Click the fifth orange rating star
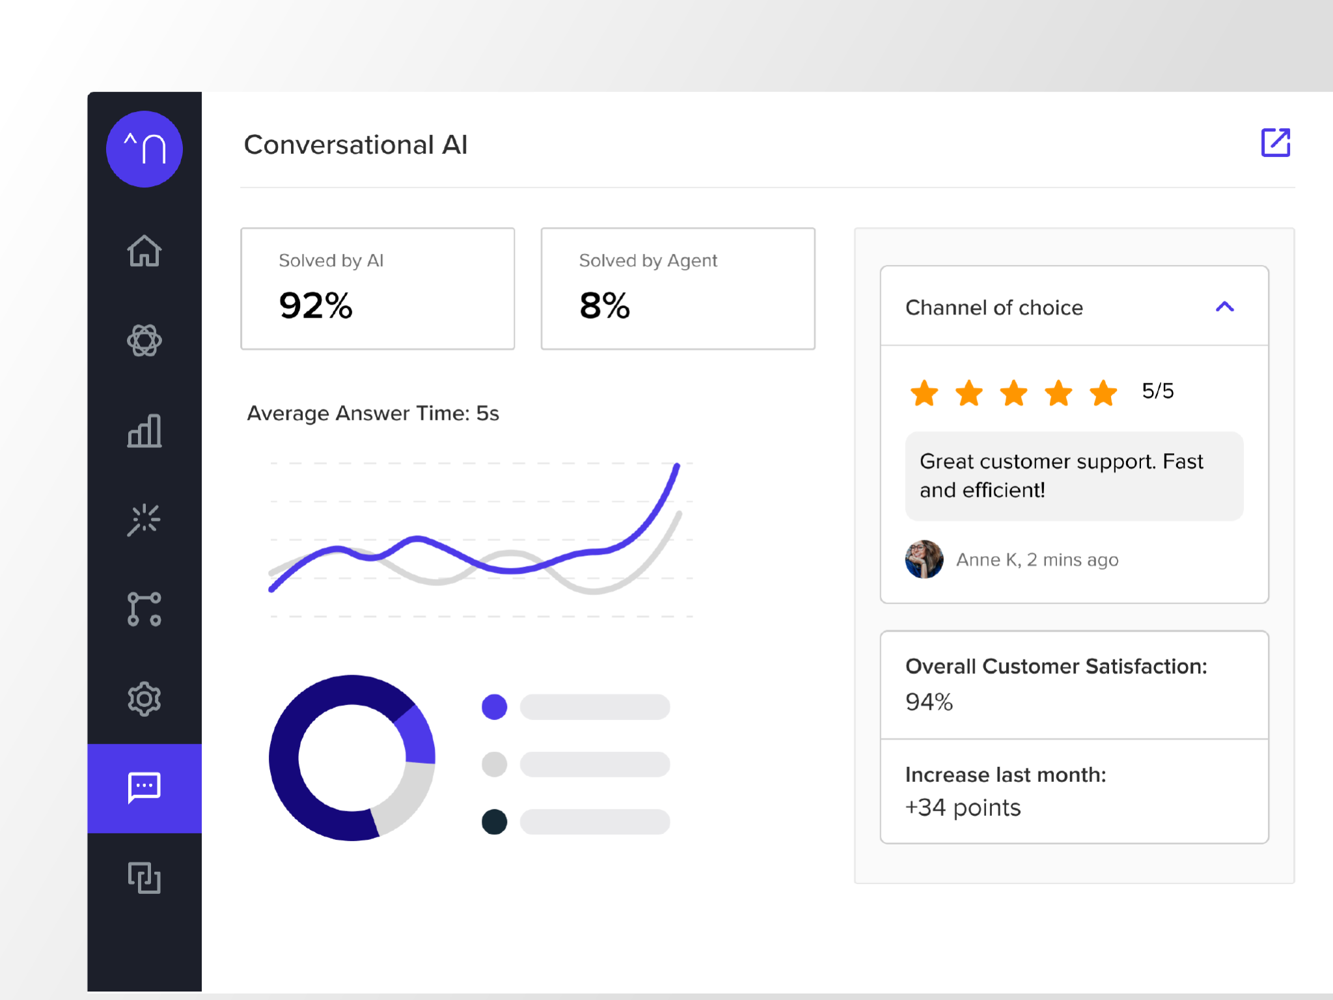This screenshot has width=1333, height=1000. [x=1103, y=393]
